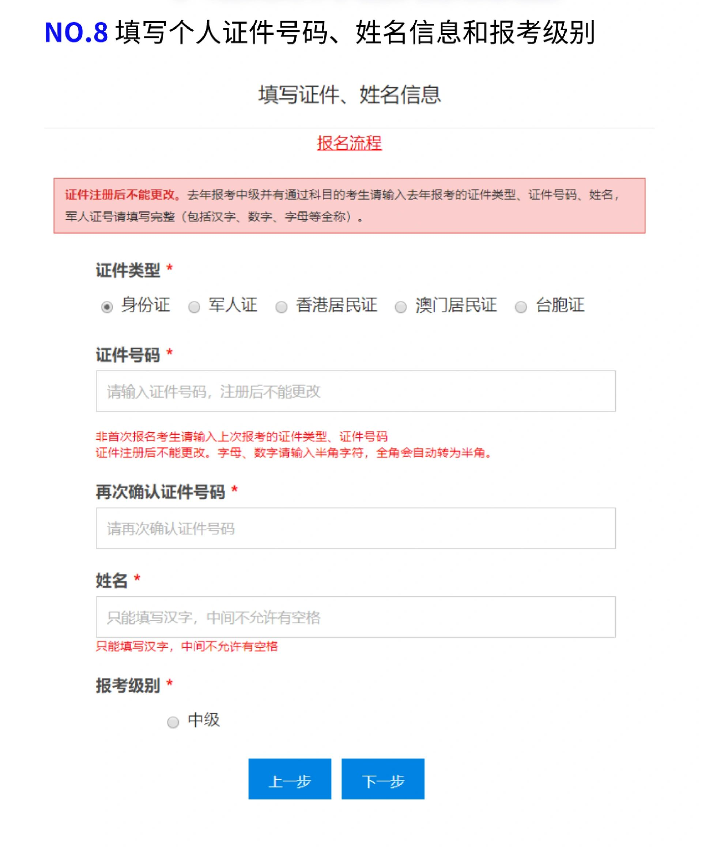
Task: Click the red hint text below the name field
Action: click(186, 646)
